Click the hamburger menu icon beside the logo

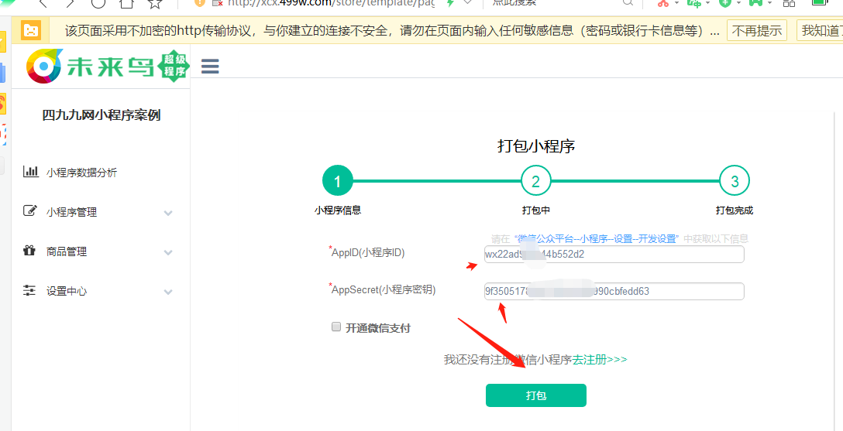[x=210, y=66]
